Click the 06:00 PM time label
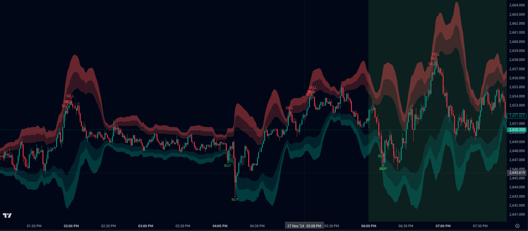 pyautogui.click(x=369, y=226)
